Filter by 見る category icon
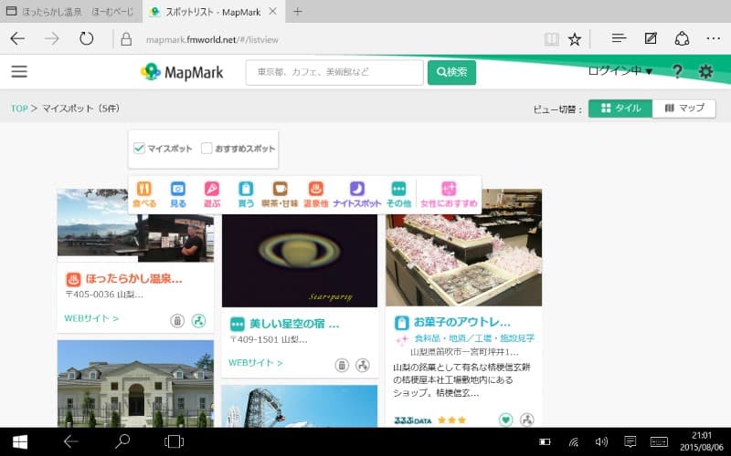This screenshot has width=731, height=456. 178,193
